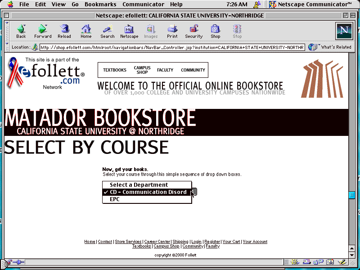The width and height of the screenshot is (360, 270).
Task: Open the File menu
Action: coord(24,4)
